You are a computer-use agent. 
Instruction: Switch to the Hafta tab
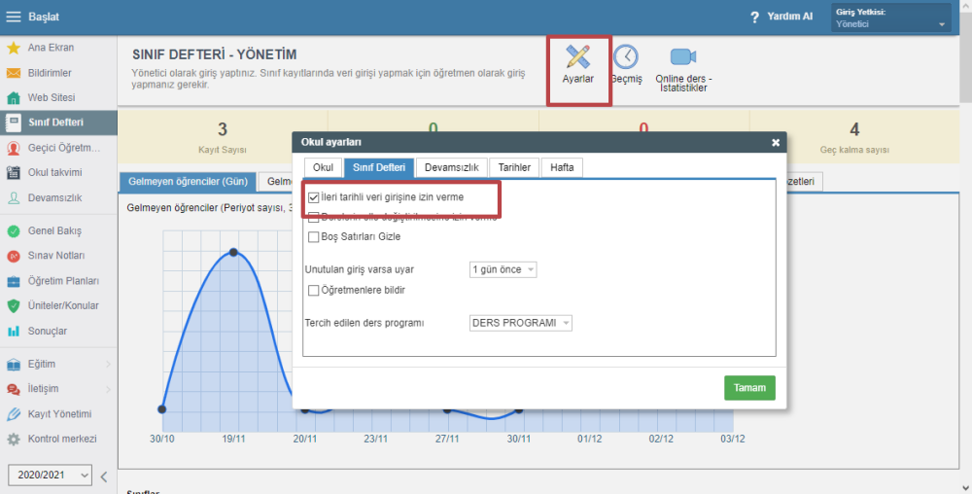(x=562, y=167)
